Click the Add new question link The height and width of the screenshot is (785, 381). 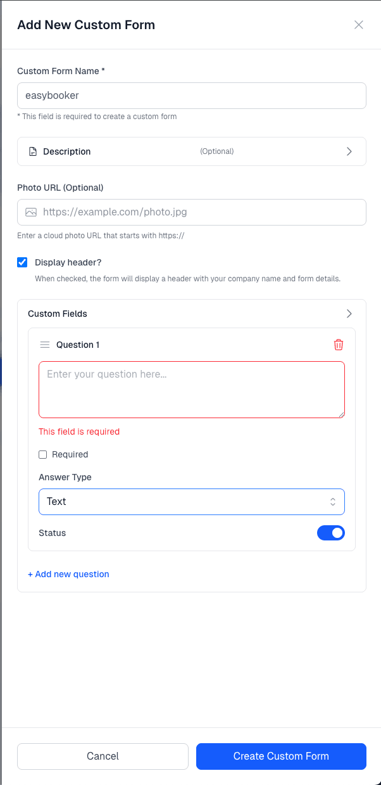point(68,574)
